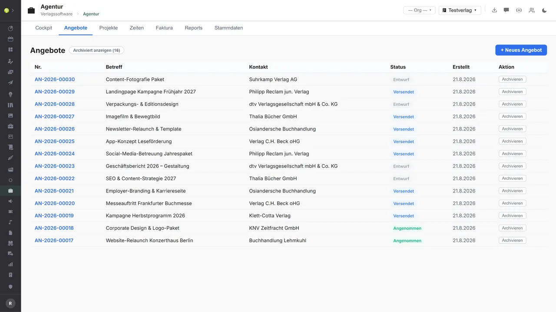This screenshot has width=556, height=312.
Task: Open the Stammdaten tab
Action: coord(228,28)
